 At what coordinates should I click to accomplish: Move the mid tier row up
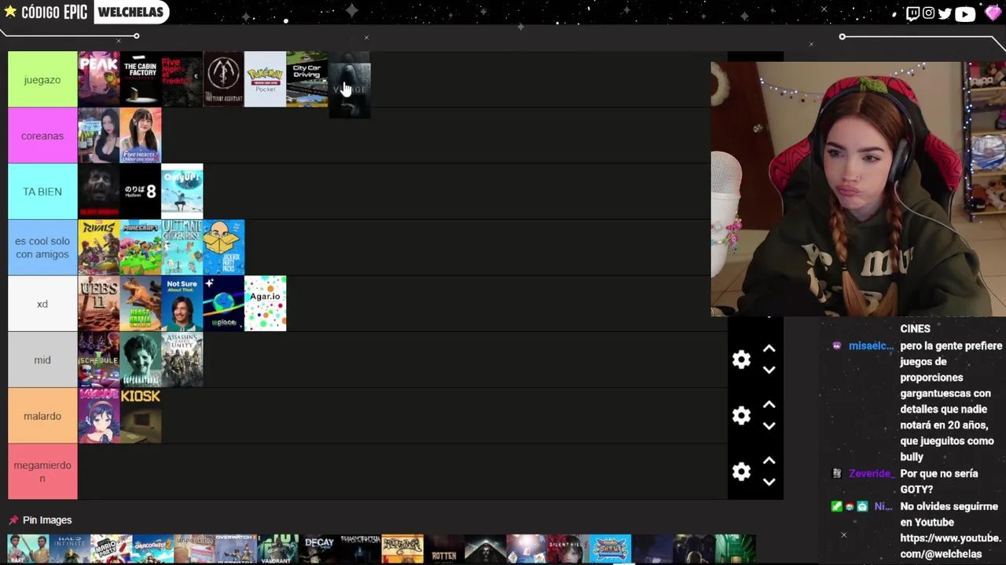[769, 349]
